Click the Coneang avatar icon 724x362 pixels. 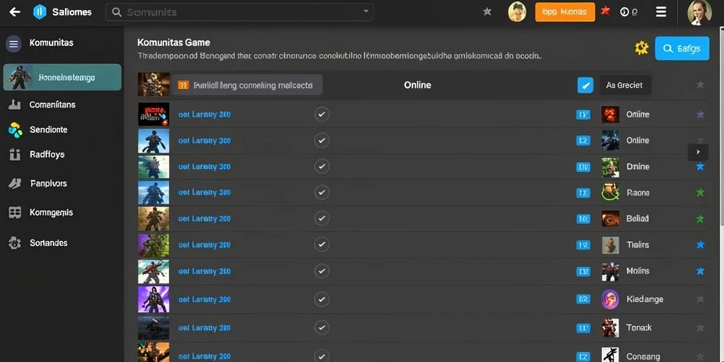tap(610, 355)
